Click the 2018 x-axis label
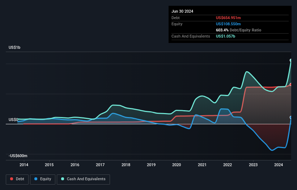 click(x=126, y=165)
